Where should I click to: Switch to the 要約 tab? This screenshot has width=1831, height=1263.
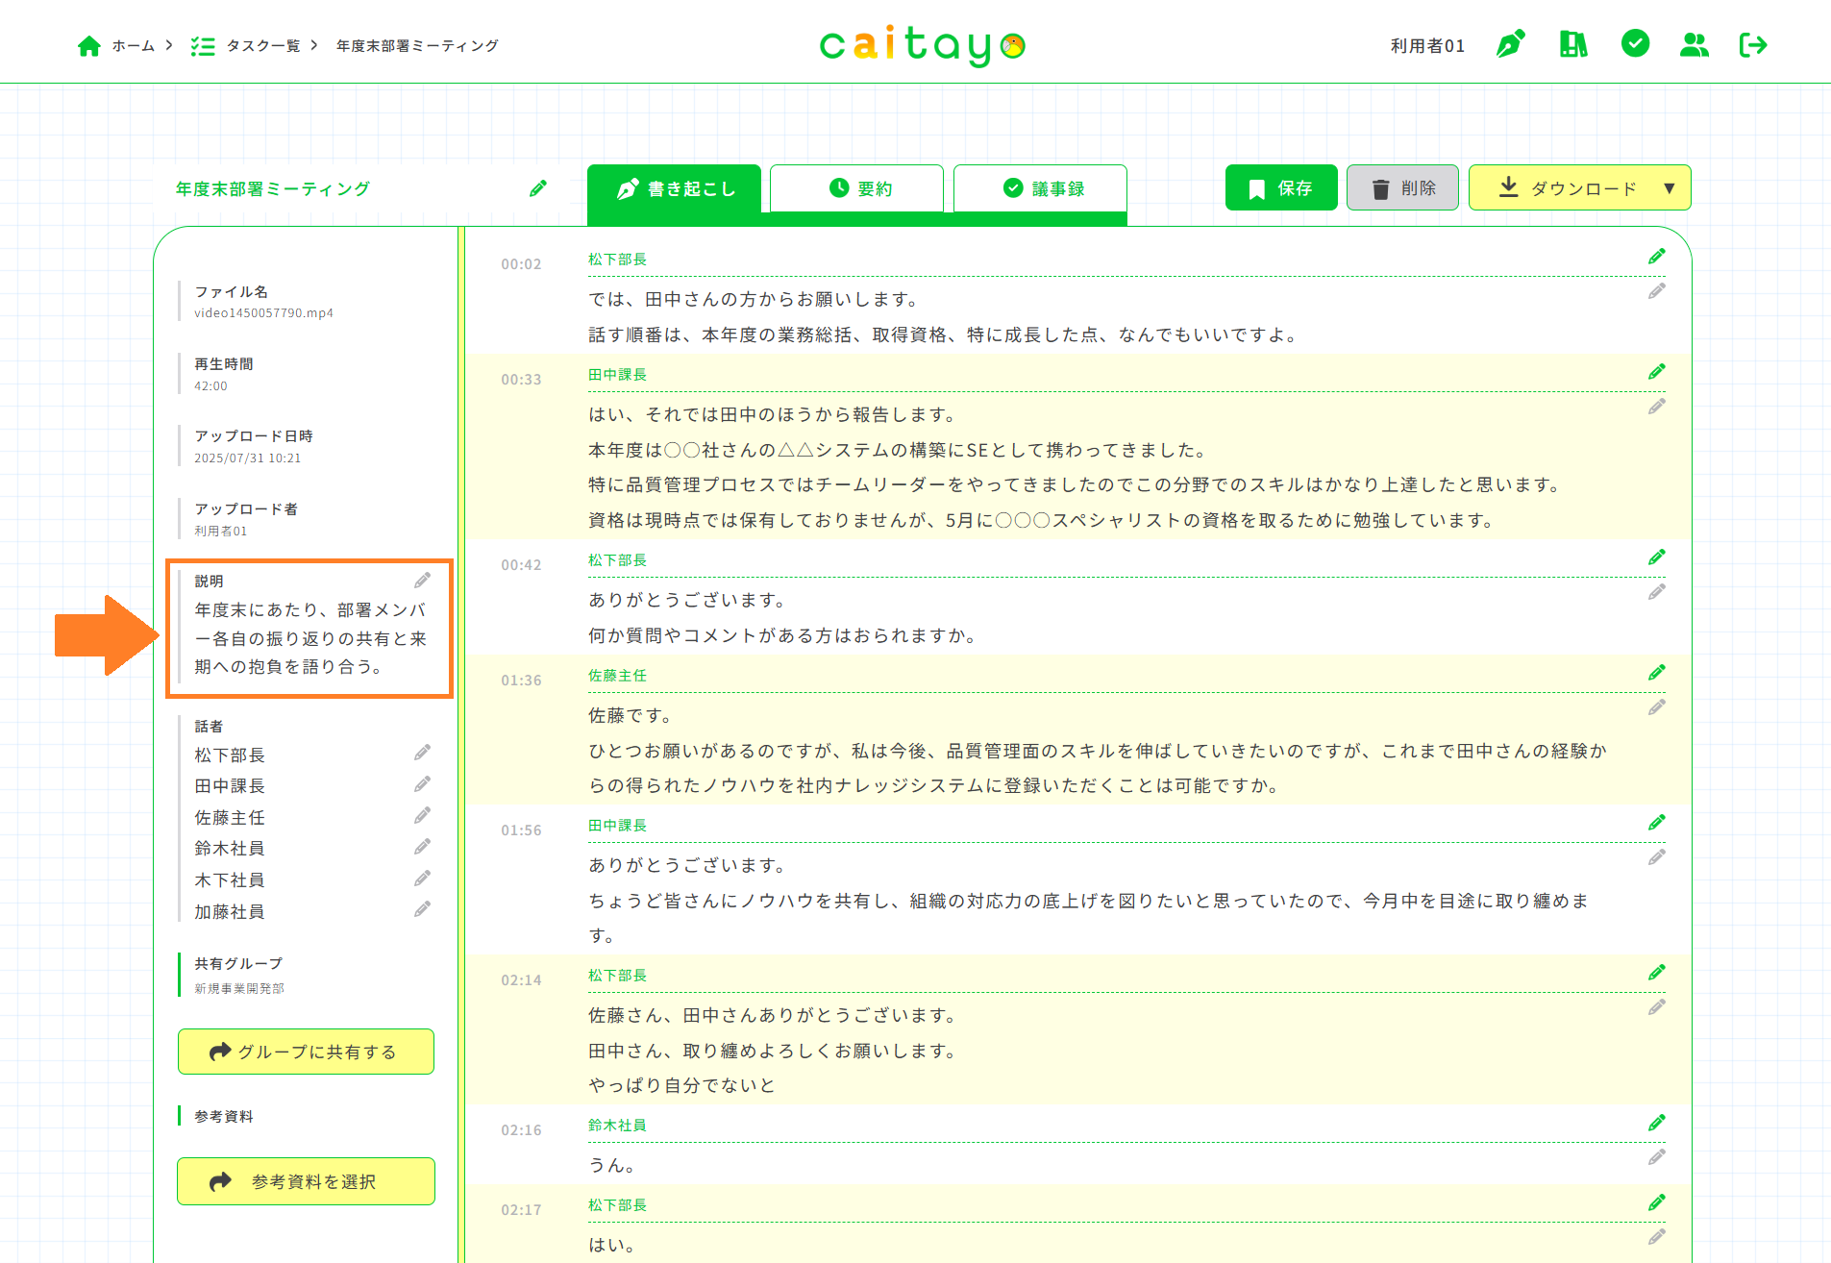click(856, 188)
